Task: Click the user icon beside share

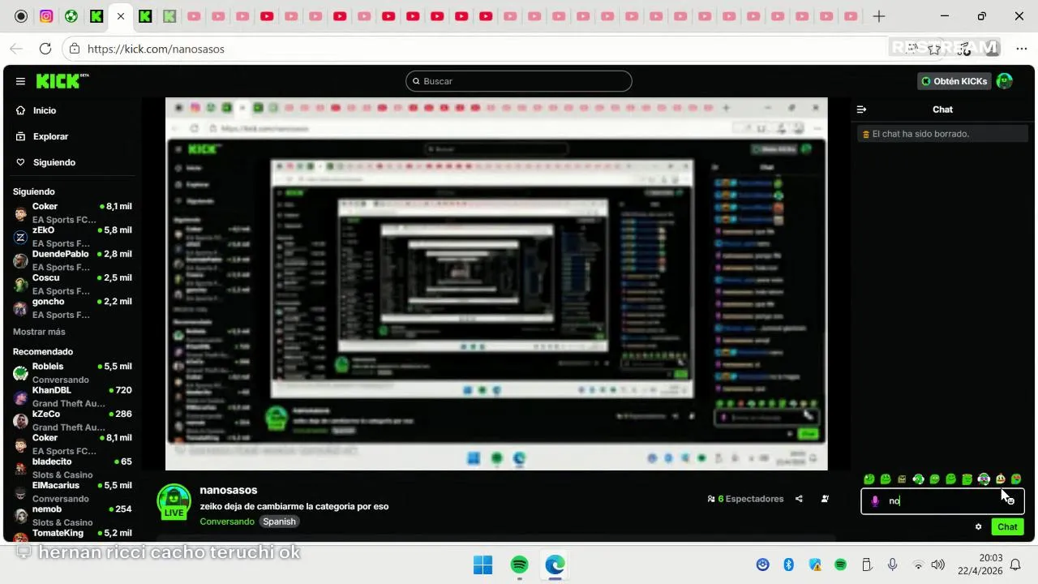Action: (x=825, y=499)
